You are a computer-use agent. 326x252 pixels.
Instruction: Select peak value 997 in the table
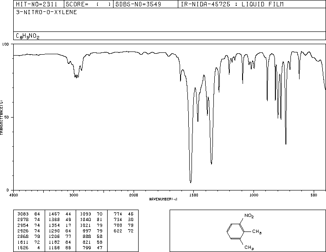click(87, 231)
